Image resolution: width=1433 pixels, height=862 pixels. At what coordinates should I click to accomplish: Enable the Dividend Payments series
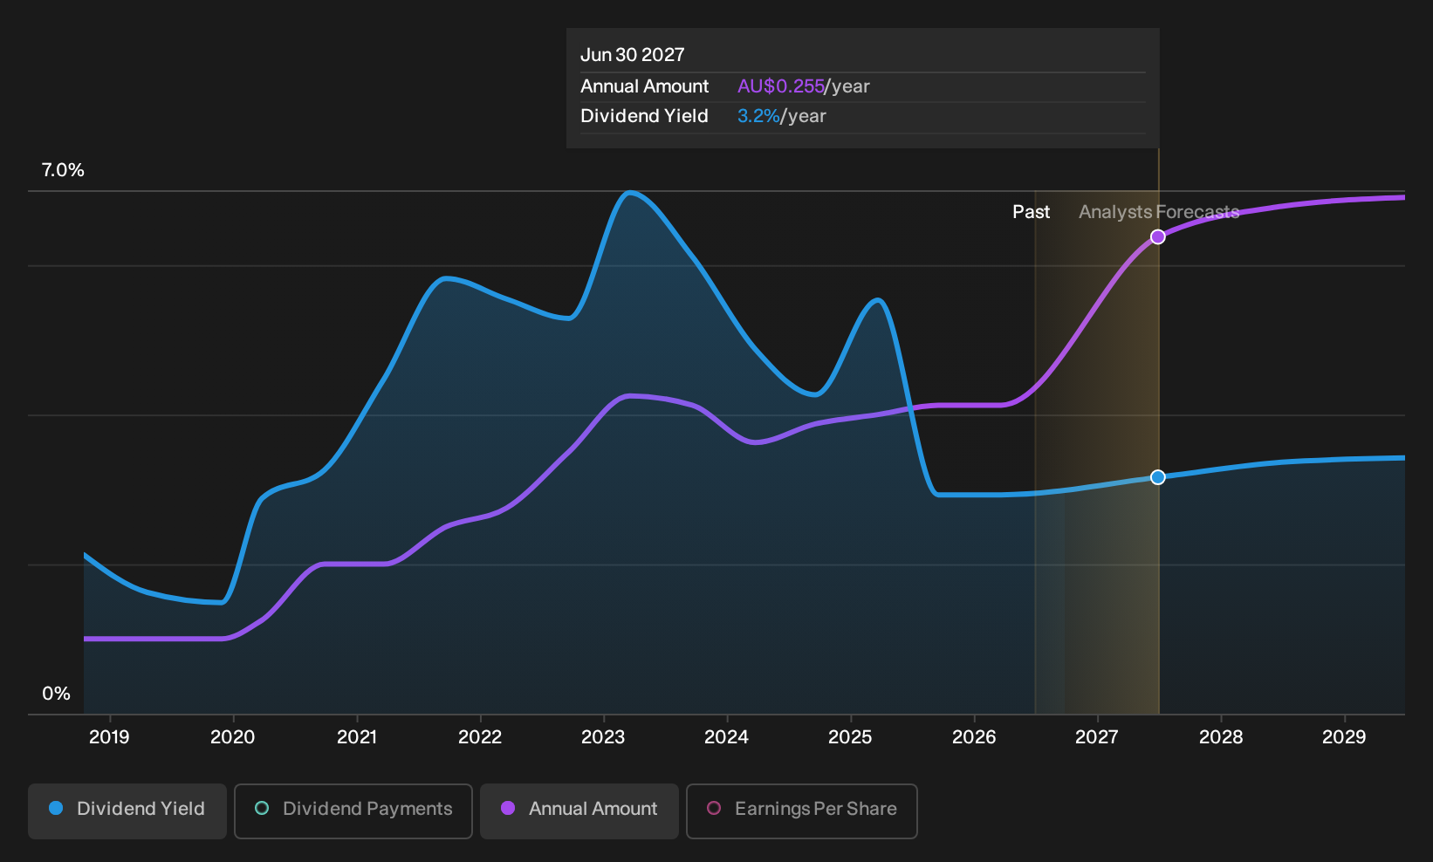coord(353,811)
